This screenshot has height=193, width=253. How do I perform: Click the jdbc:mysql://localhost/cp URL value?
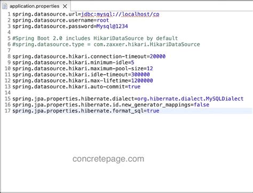click(120, 14)
